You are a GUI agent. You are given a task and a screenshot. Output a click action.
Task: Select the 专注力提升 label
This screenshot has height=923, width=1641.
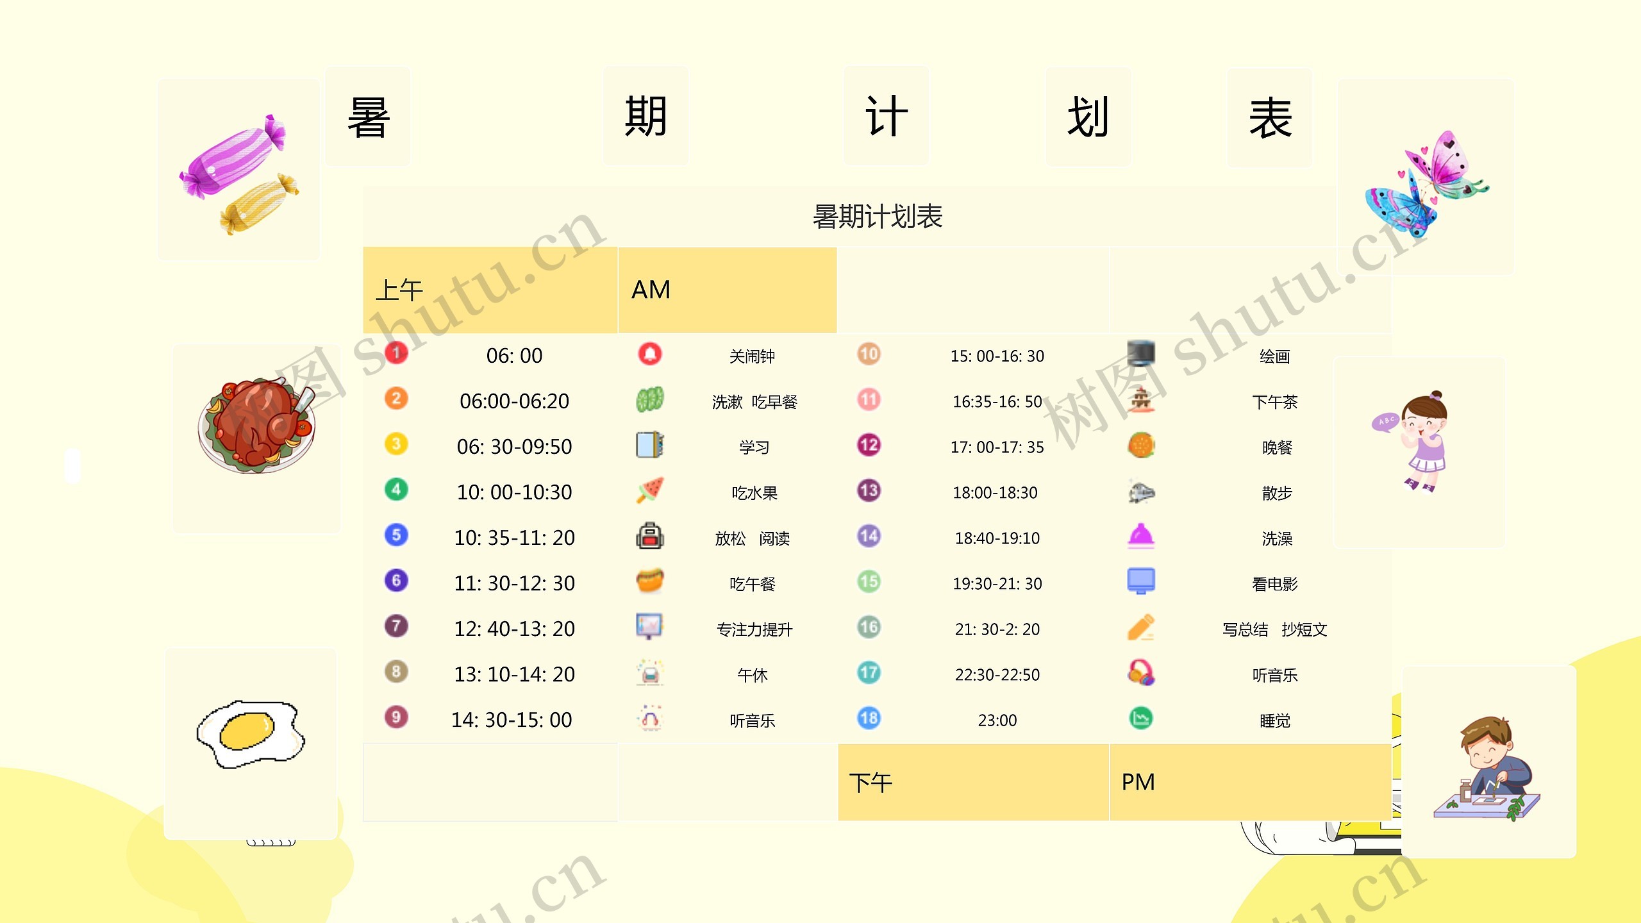click(754, 629)
